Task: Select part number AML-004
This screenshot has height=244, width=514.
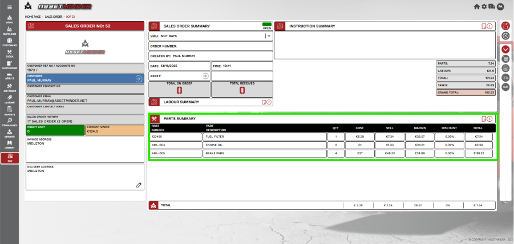Action: tap(176, 145)
